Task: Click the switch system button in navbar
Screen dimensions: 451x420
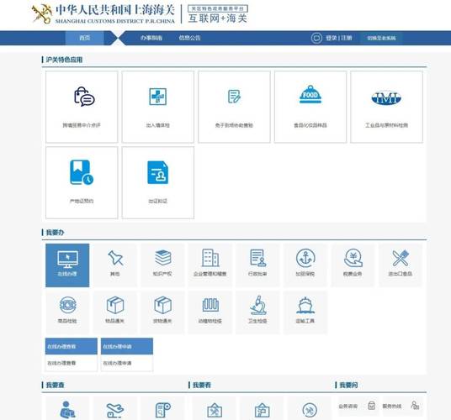Action: (x=381, y=38)
